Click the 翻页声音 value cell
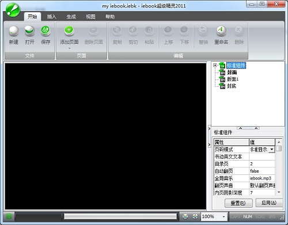 click(262, 185)
